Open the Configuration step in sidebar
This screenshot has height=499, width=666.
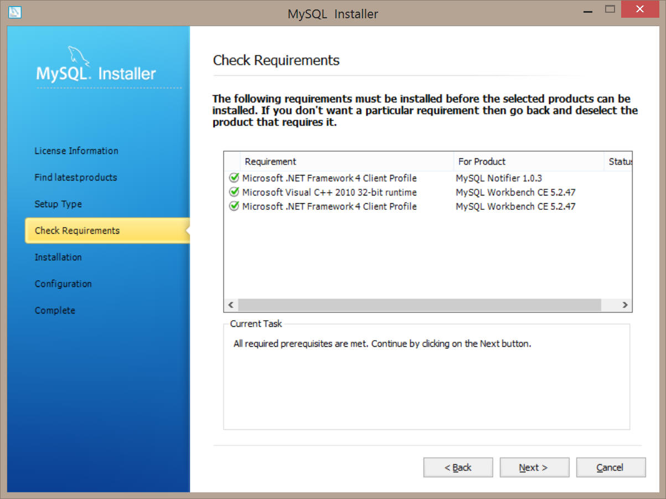point(63,284)
